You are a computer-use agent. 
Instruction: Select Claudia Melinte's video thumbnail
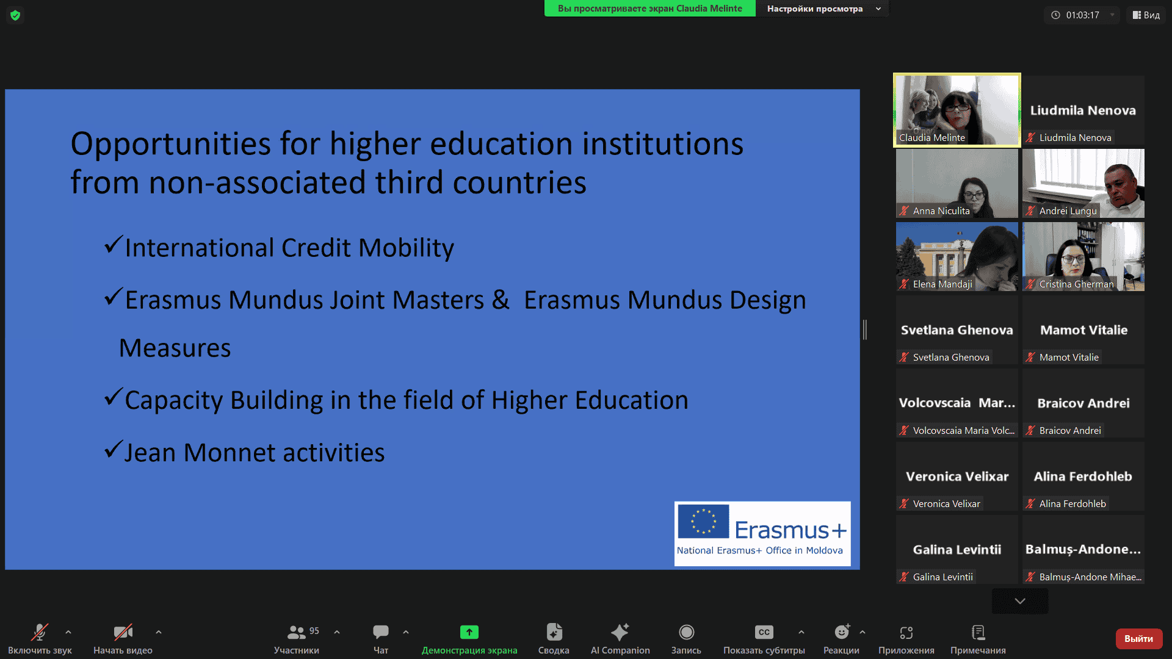pyautogui.click(x=957, y=110)
